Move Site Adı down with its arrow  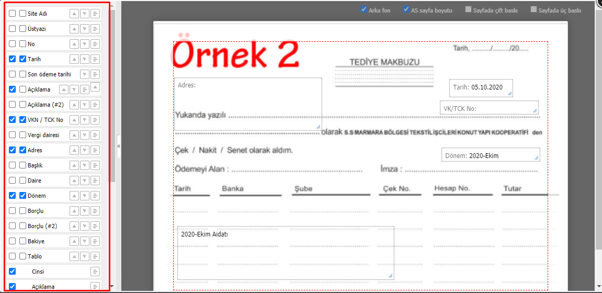85,14
